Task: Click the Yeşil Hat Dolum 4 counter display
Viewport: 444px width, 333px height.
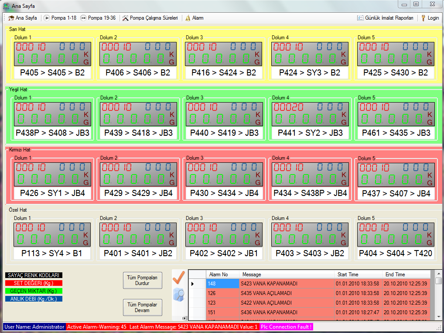Action: [311, 114]
